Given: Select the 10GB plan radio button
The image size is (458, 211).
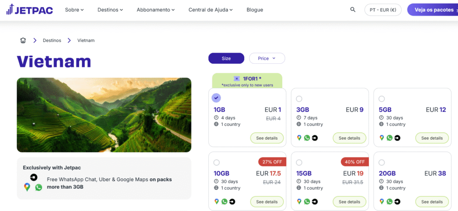Looking at the screenshot, I should point(216,163).
